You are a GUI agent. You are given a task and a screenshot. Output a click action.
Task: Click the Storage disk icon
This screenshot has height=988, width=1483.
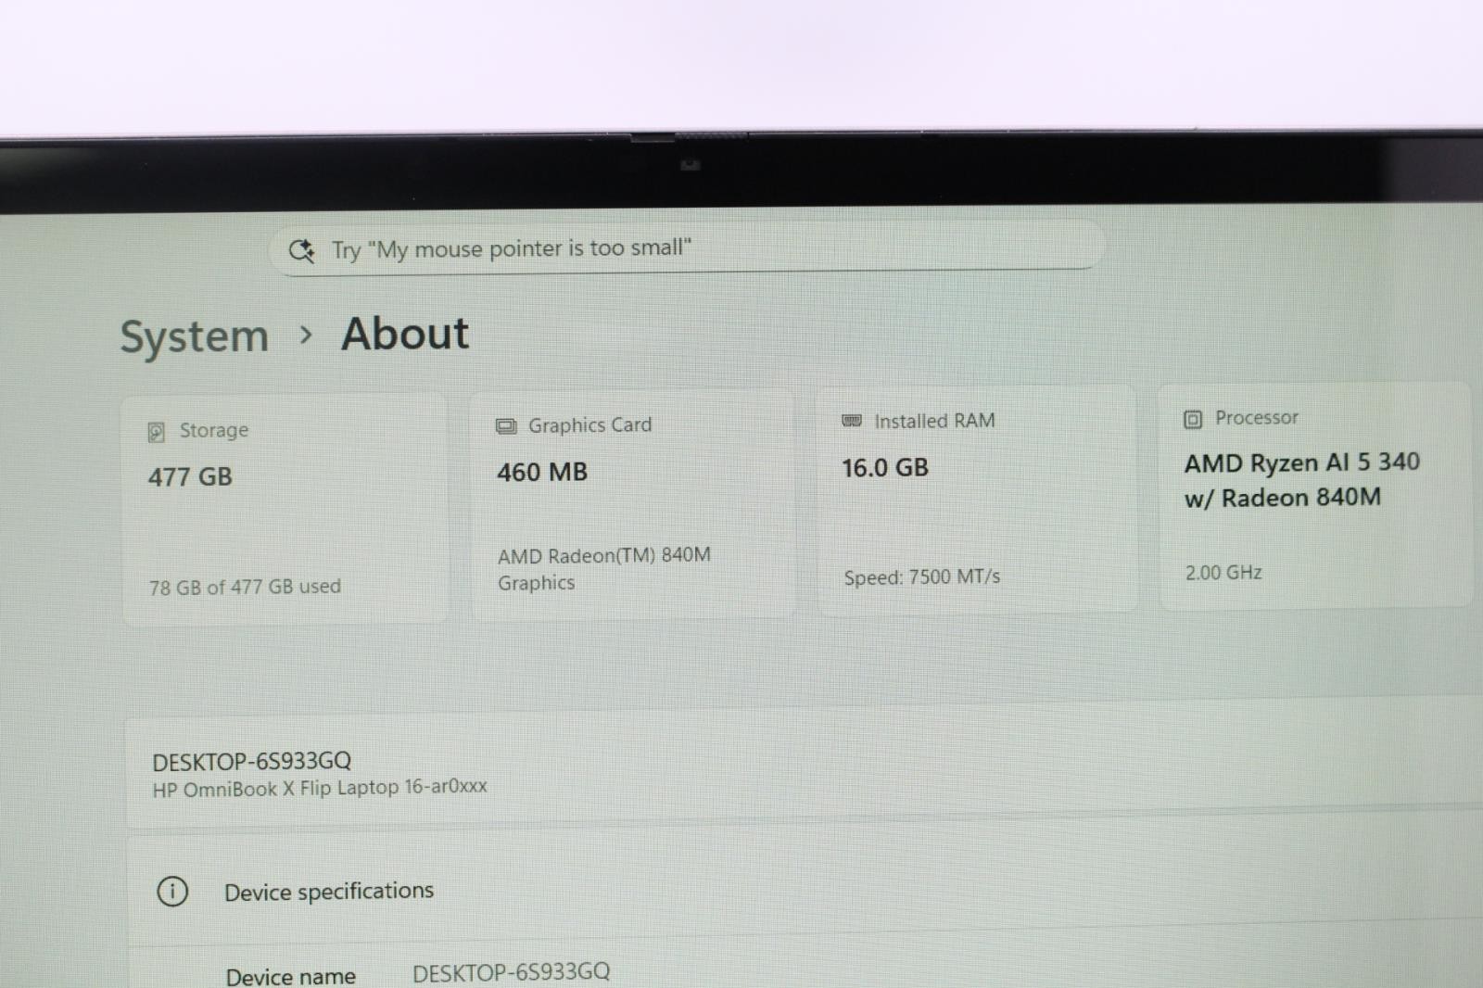(157, 432)
